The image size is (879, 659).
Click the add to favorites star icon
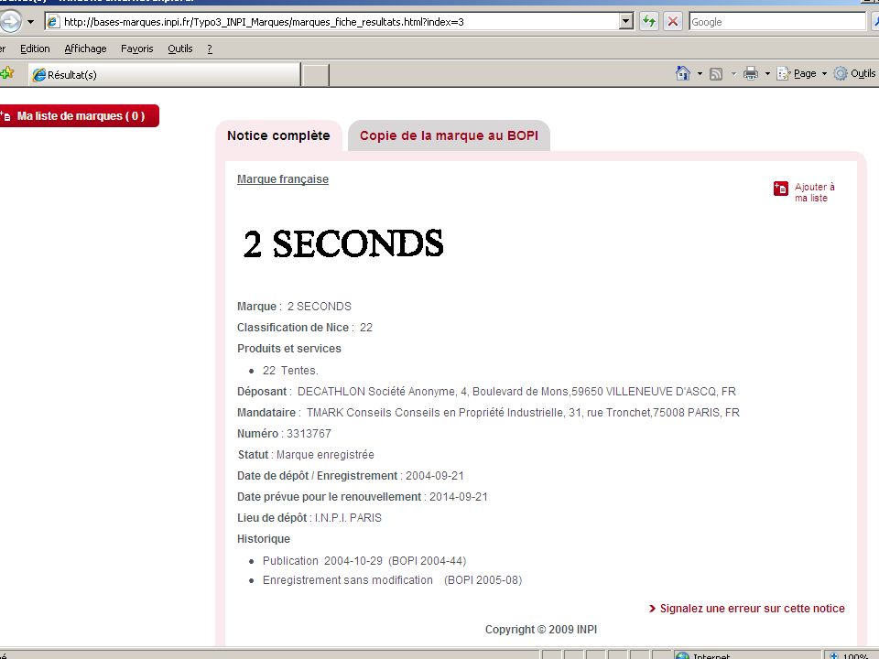pyautogui.click(x=6, y=73)
